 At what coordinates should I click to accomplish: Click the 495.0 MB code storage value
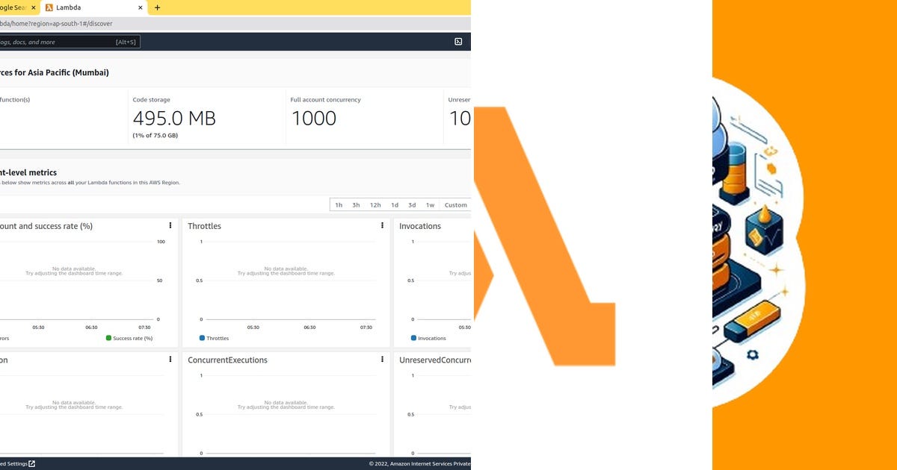[174, 118]
